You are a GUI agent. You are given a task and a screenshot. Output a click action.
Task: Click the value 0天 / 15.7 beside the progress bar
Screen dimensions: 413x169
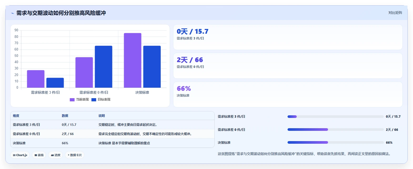coord(393,117)
